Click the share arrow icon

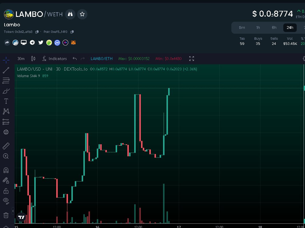click(7, 43)
